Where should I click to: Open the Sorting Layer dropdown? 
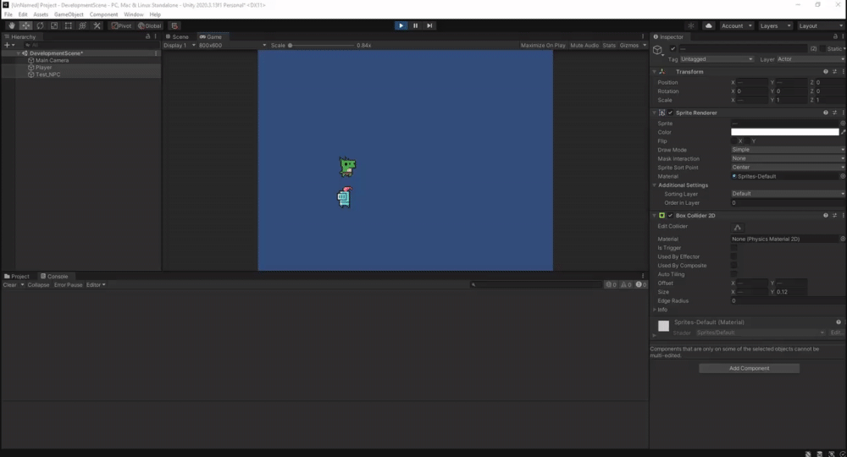pos(788,193)
